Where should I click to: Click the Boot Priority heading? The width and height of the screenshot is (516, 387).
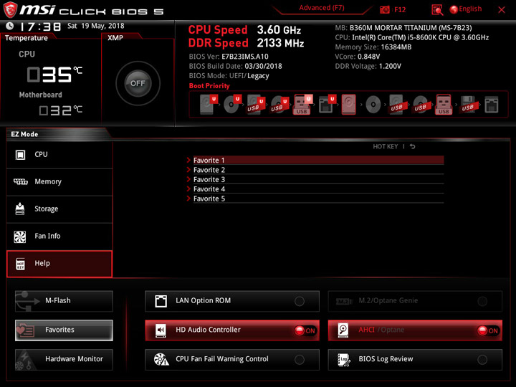[209, 86]
